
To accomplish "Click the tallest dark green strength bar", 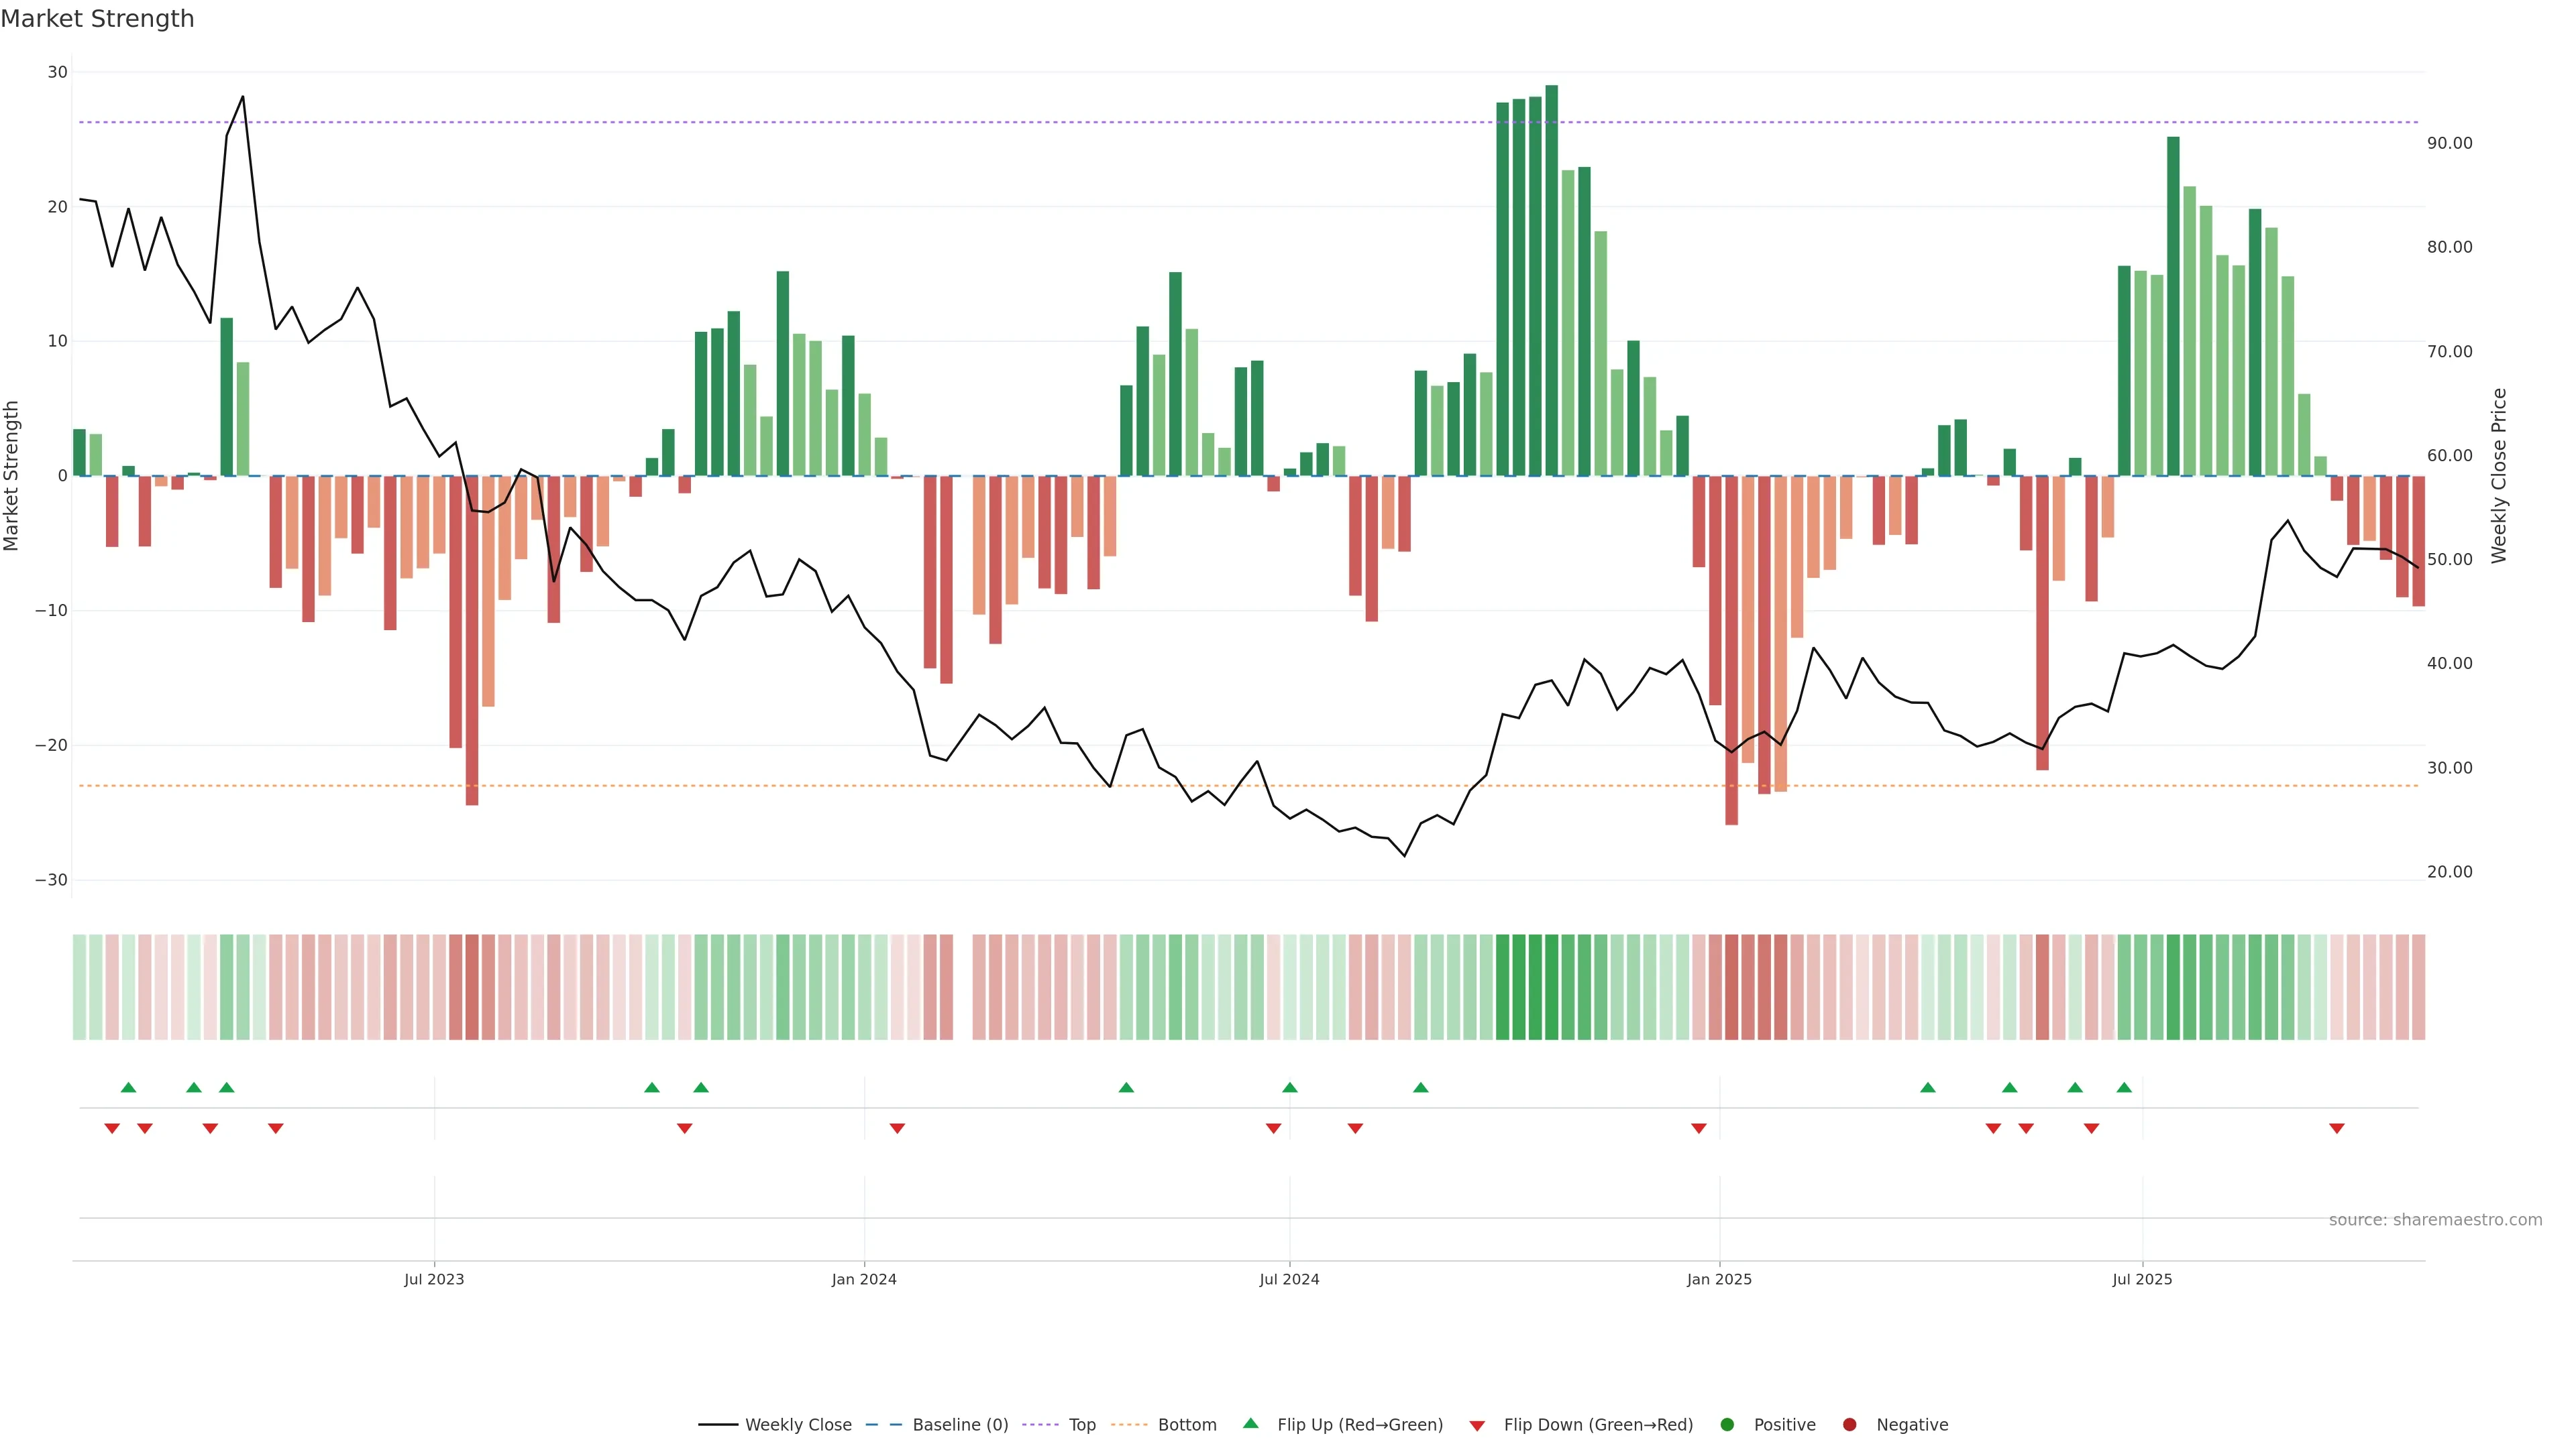I will (x=1551, y=280).
